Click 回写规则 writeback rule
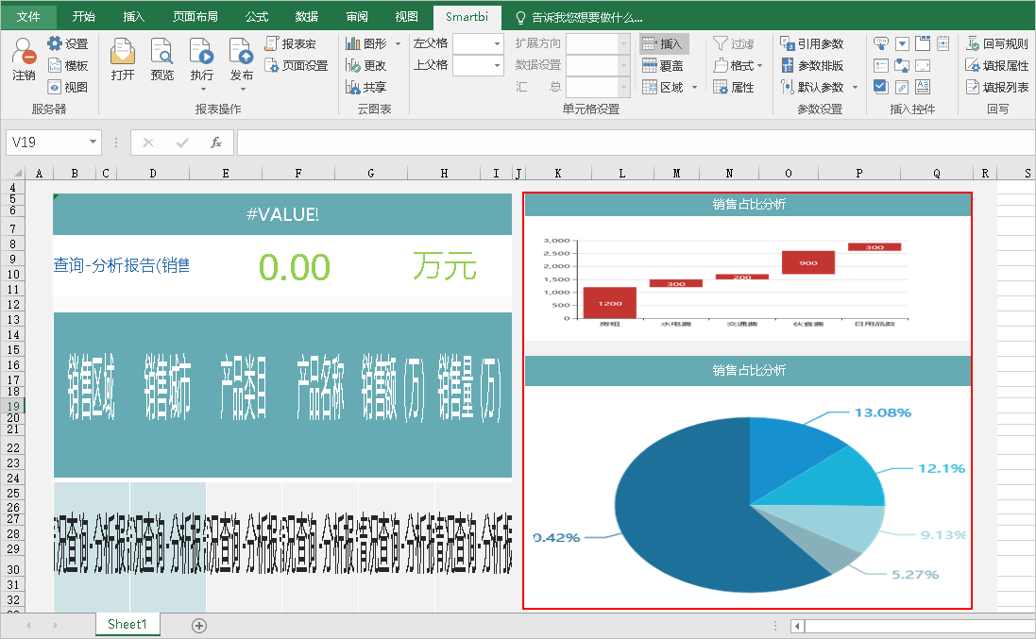 (x=997, y=43)
